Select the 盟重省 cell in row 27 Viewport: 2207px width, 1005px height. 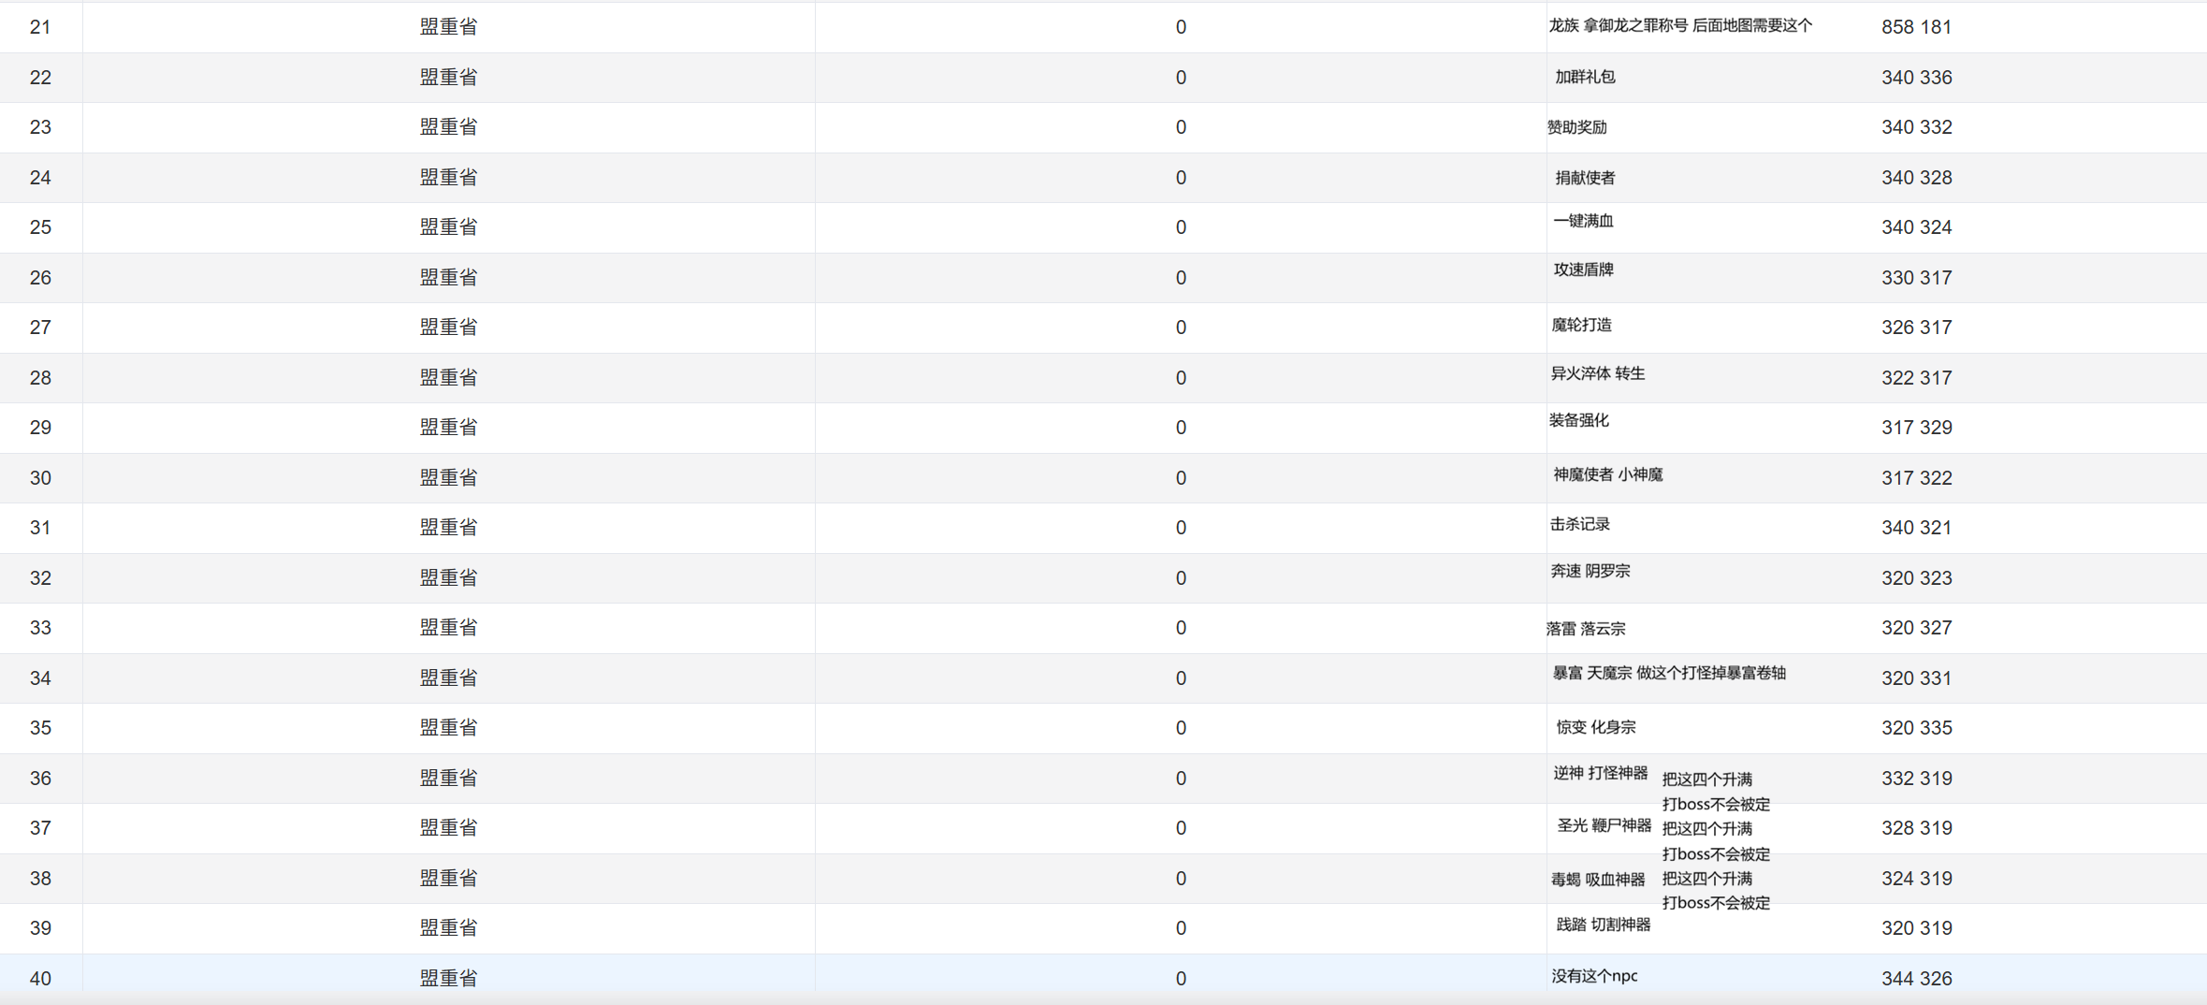tap(448, 328)
